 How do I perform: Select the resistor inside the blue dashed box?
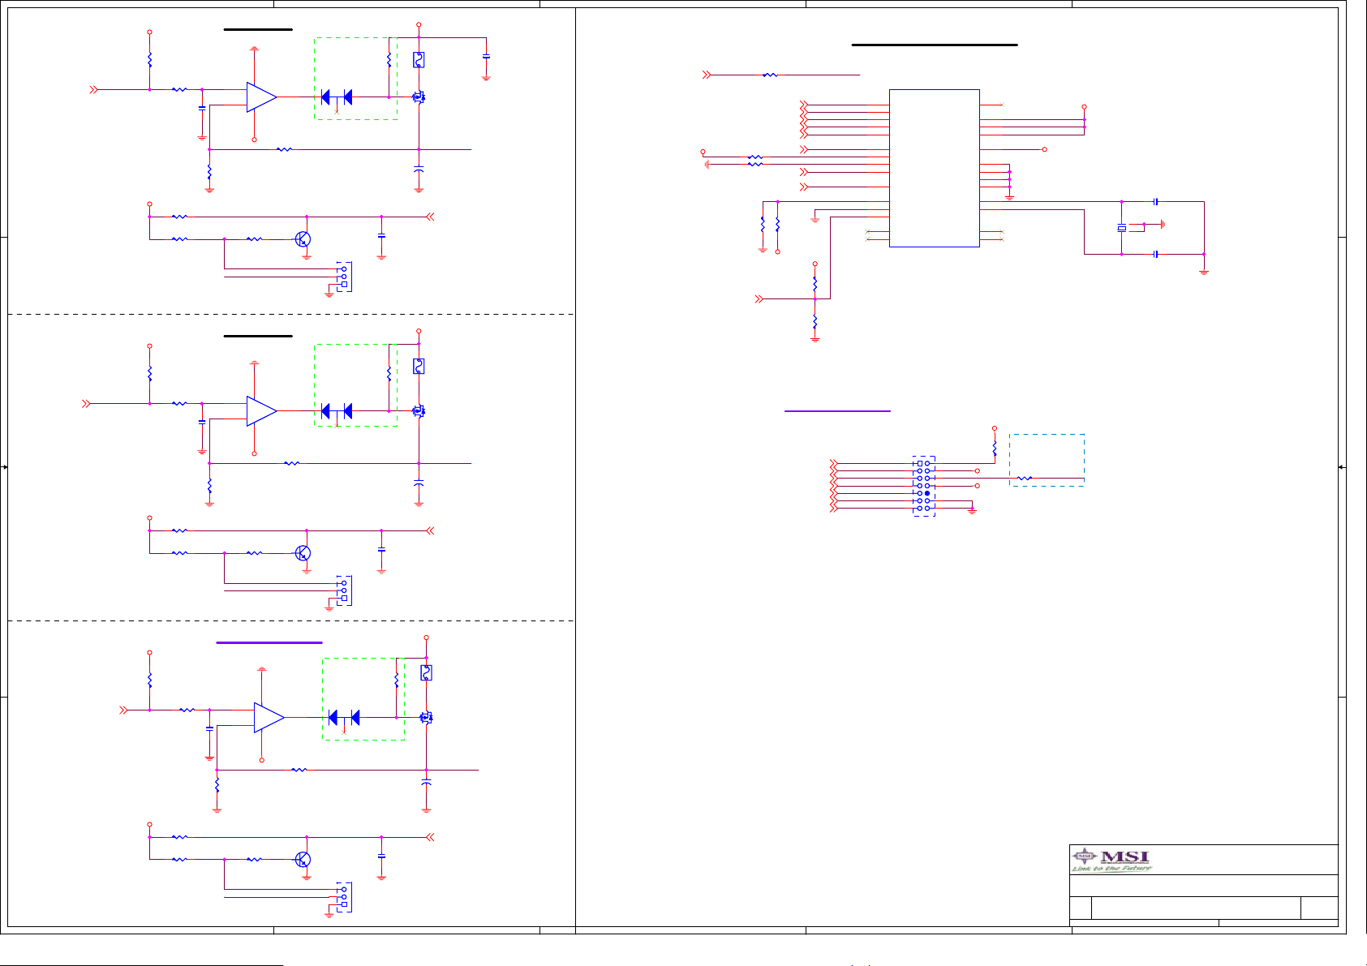click(1025, 478)
